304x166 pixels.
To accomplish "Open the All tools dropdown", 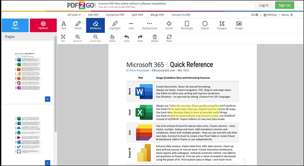I will click(x=74, y=15).
